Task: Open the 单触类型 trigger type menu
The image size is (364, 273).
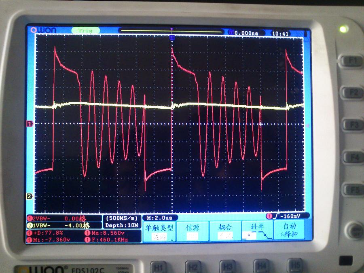Action: coord(159,231)
